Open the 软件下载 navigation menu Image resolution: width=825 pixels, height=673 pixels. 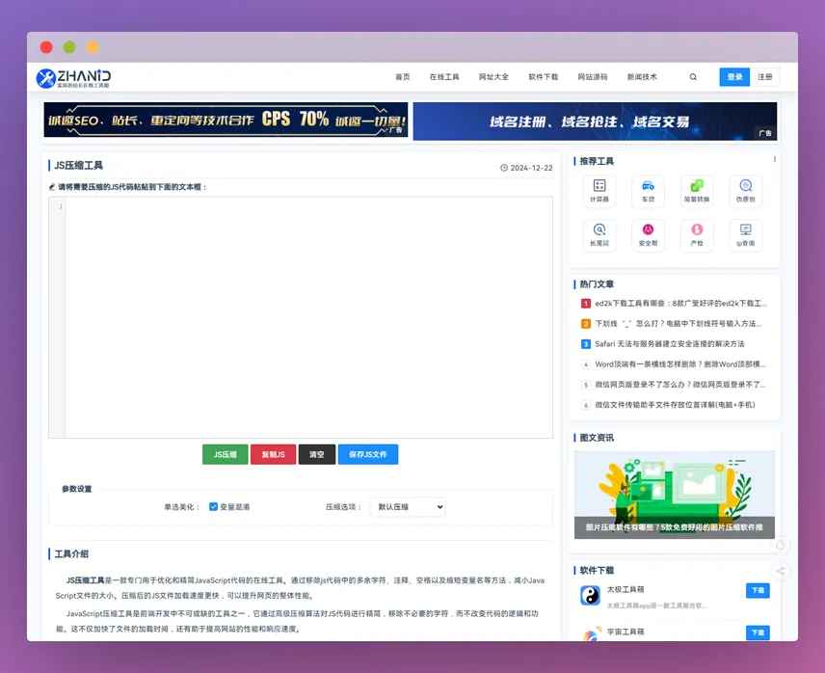point(542,76)
